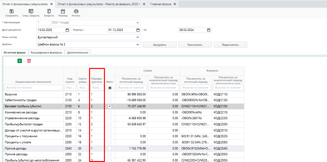Image resolution: width=327 pixels, height=162 pixels.
Task: Click the Print (Печать) toolbar icon
Action: point(76,11)
